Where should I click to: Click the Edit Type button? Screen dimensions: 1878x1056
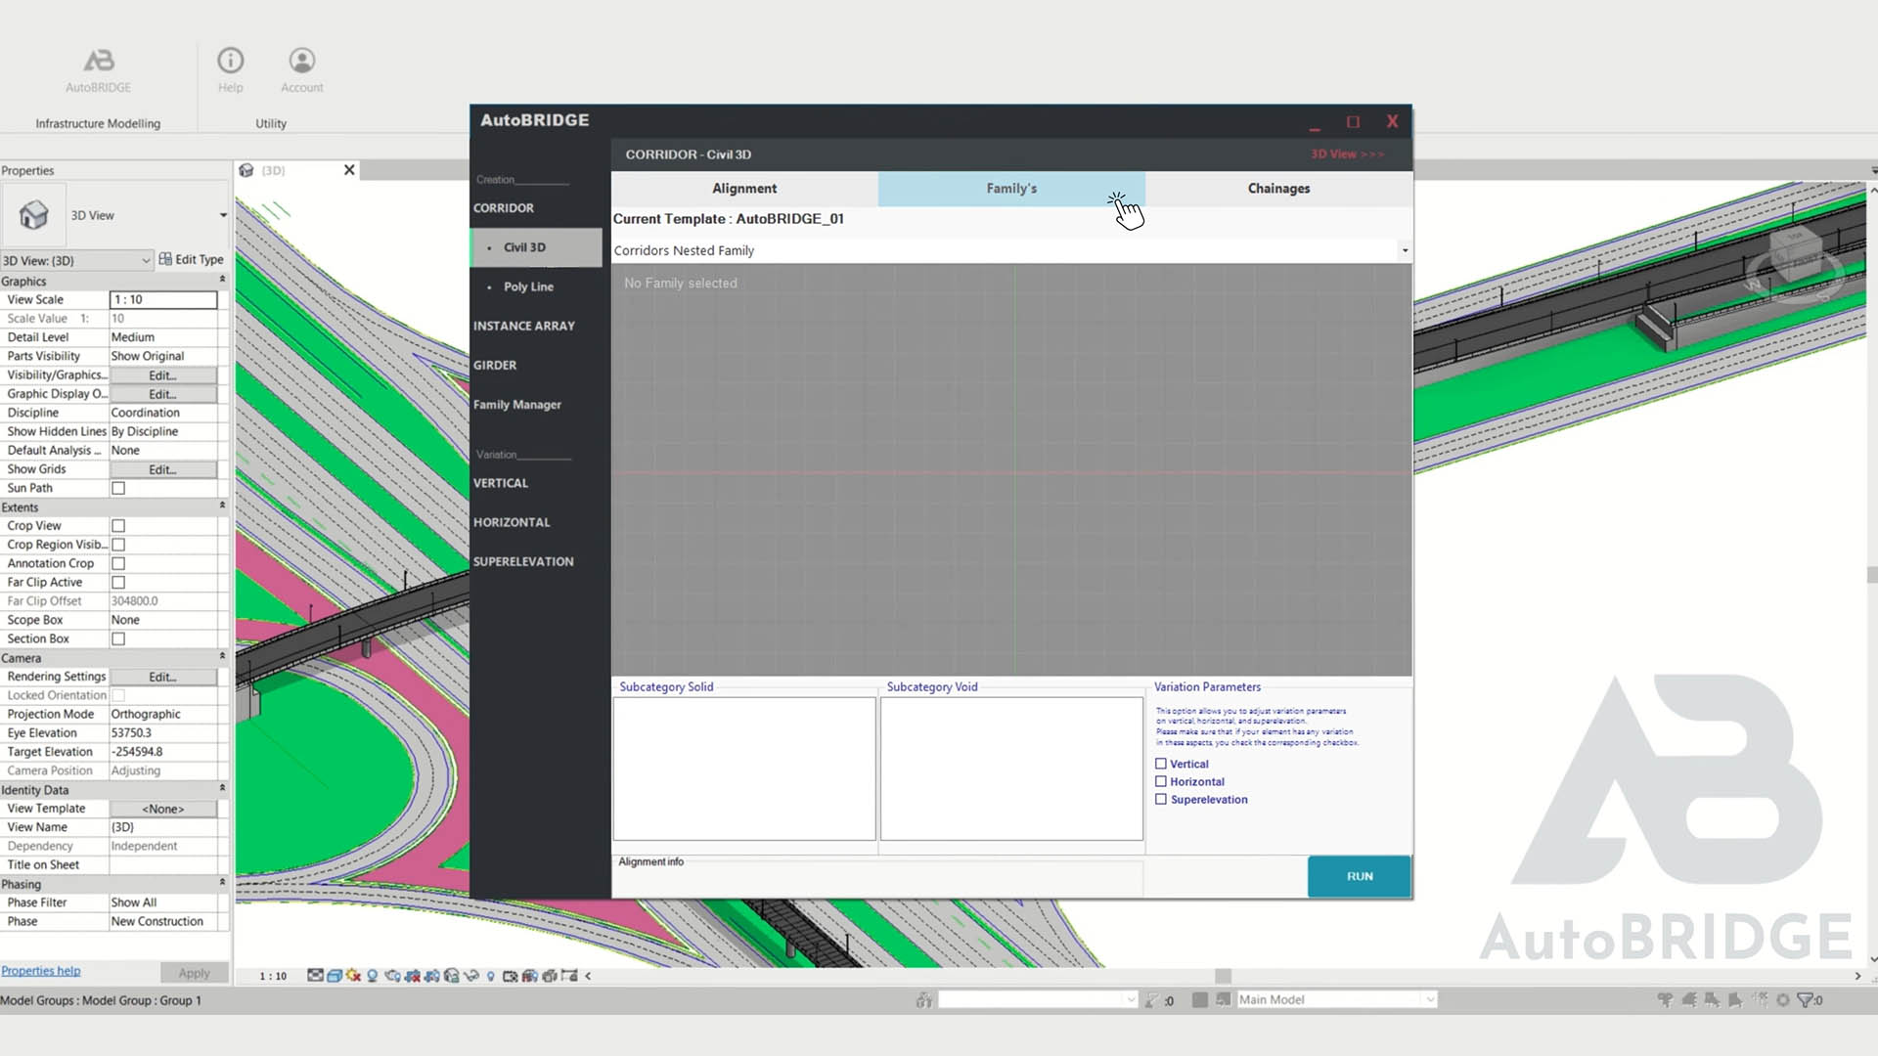(x=191, y=259)
